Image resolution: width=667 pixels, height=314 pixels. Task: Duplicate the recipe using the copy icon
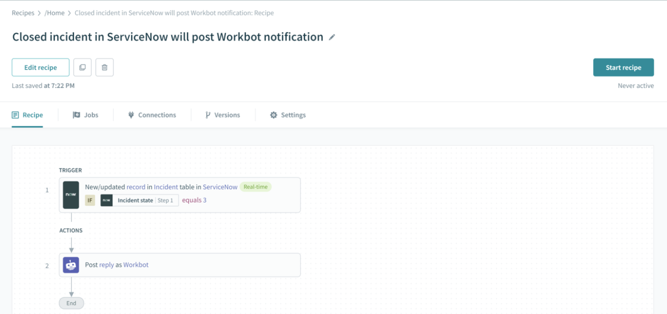(82, 67)
